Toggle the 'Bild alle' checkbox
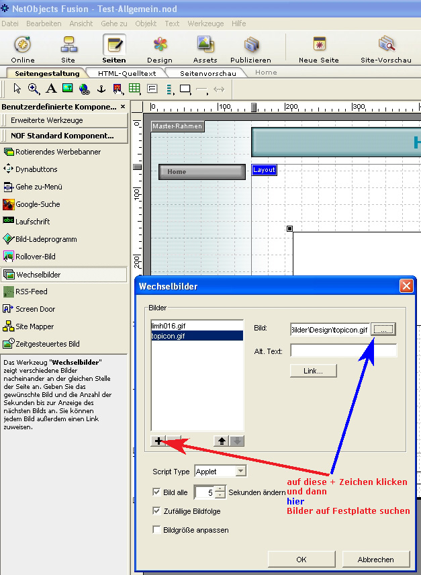Image resolution: width=421 pixels, height=575 pixels. 157,492
